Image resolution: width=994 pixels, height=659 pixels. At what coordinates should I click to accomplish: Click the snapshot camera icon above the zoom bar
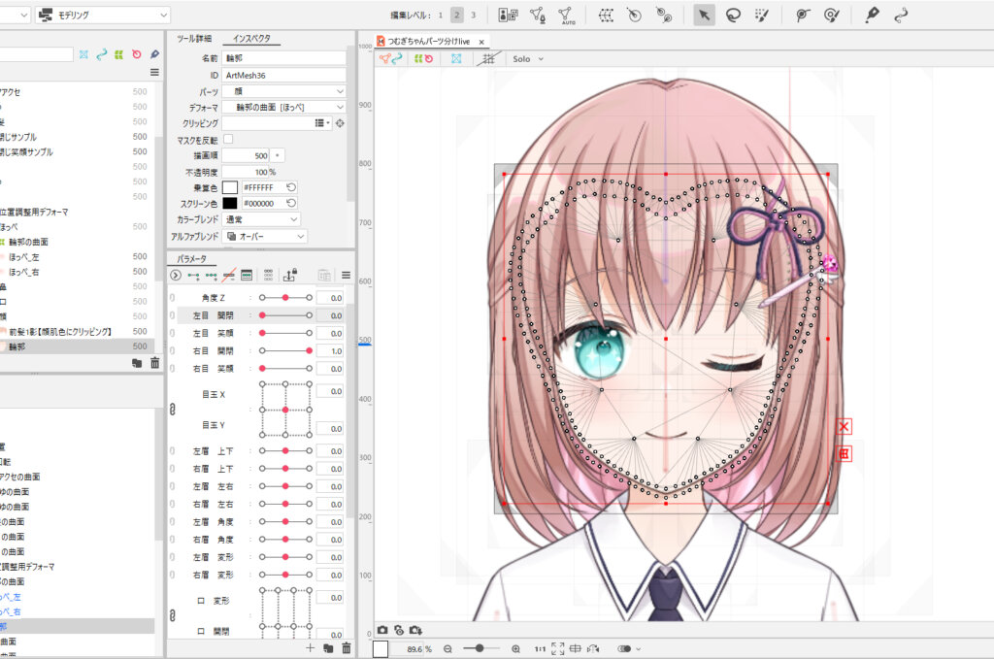(x=383, y=631)
